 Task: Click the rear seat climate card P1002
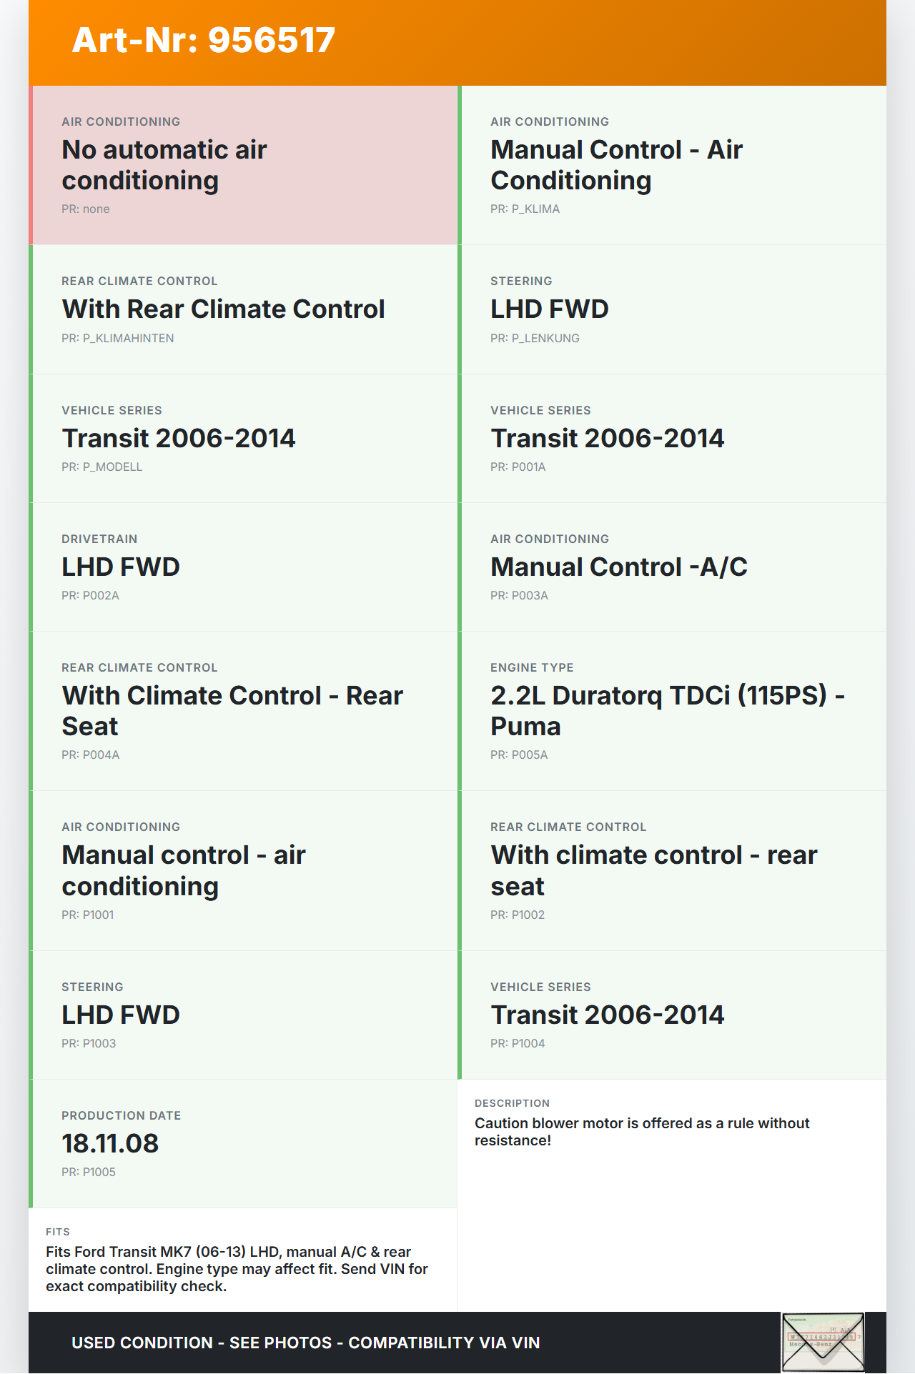(x=673, y=870)
